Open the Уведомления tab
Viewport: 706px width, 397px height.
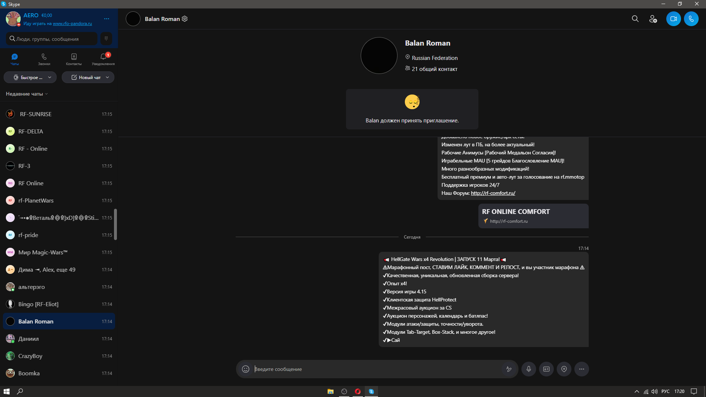tap(103, 59)
